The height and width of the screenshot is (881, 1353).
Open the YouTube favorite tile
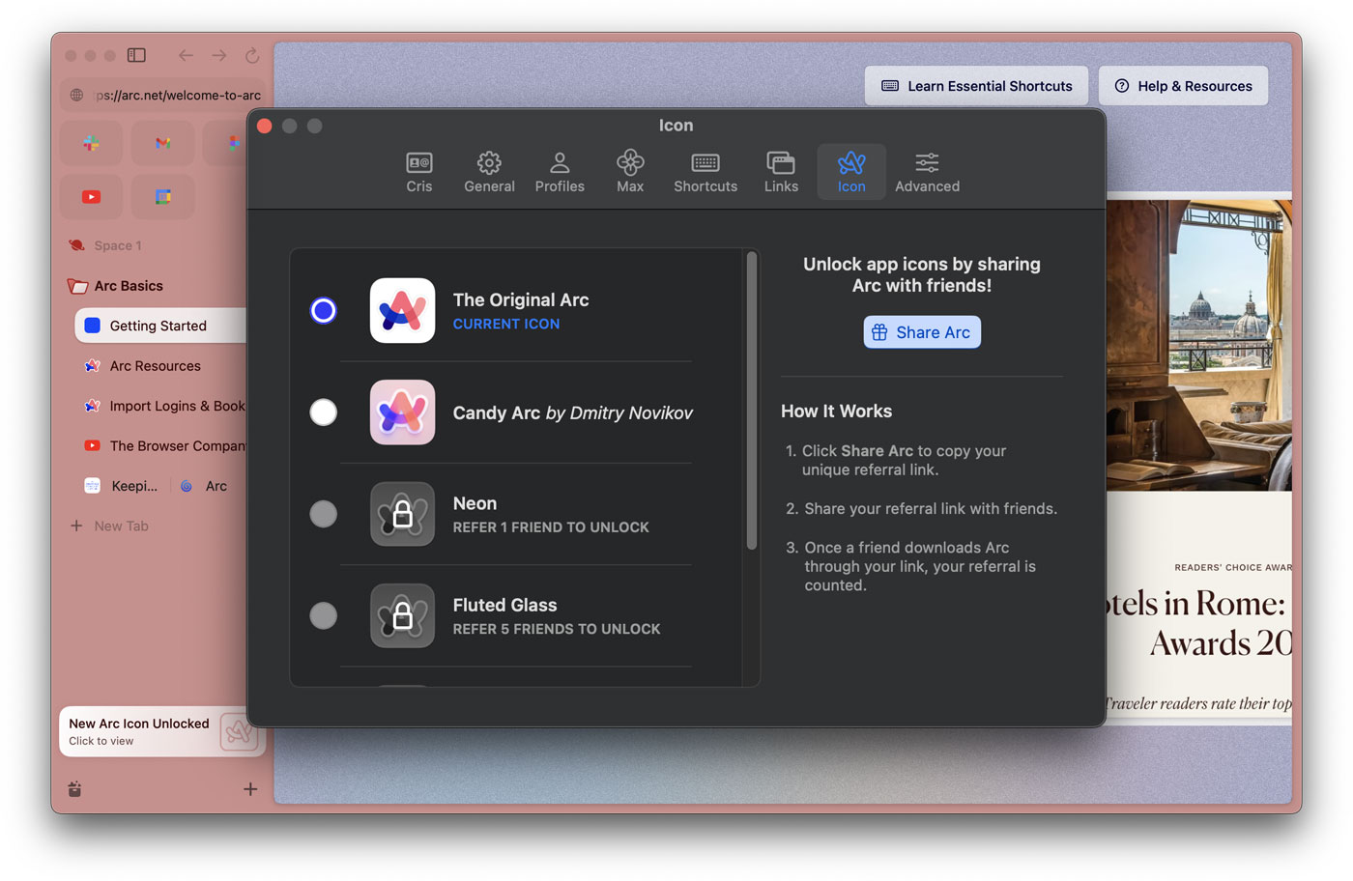pyautogui.click(x=91, y=197)
